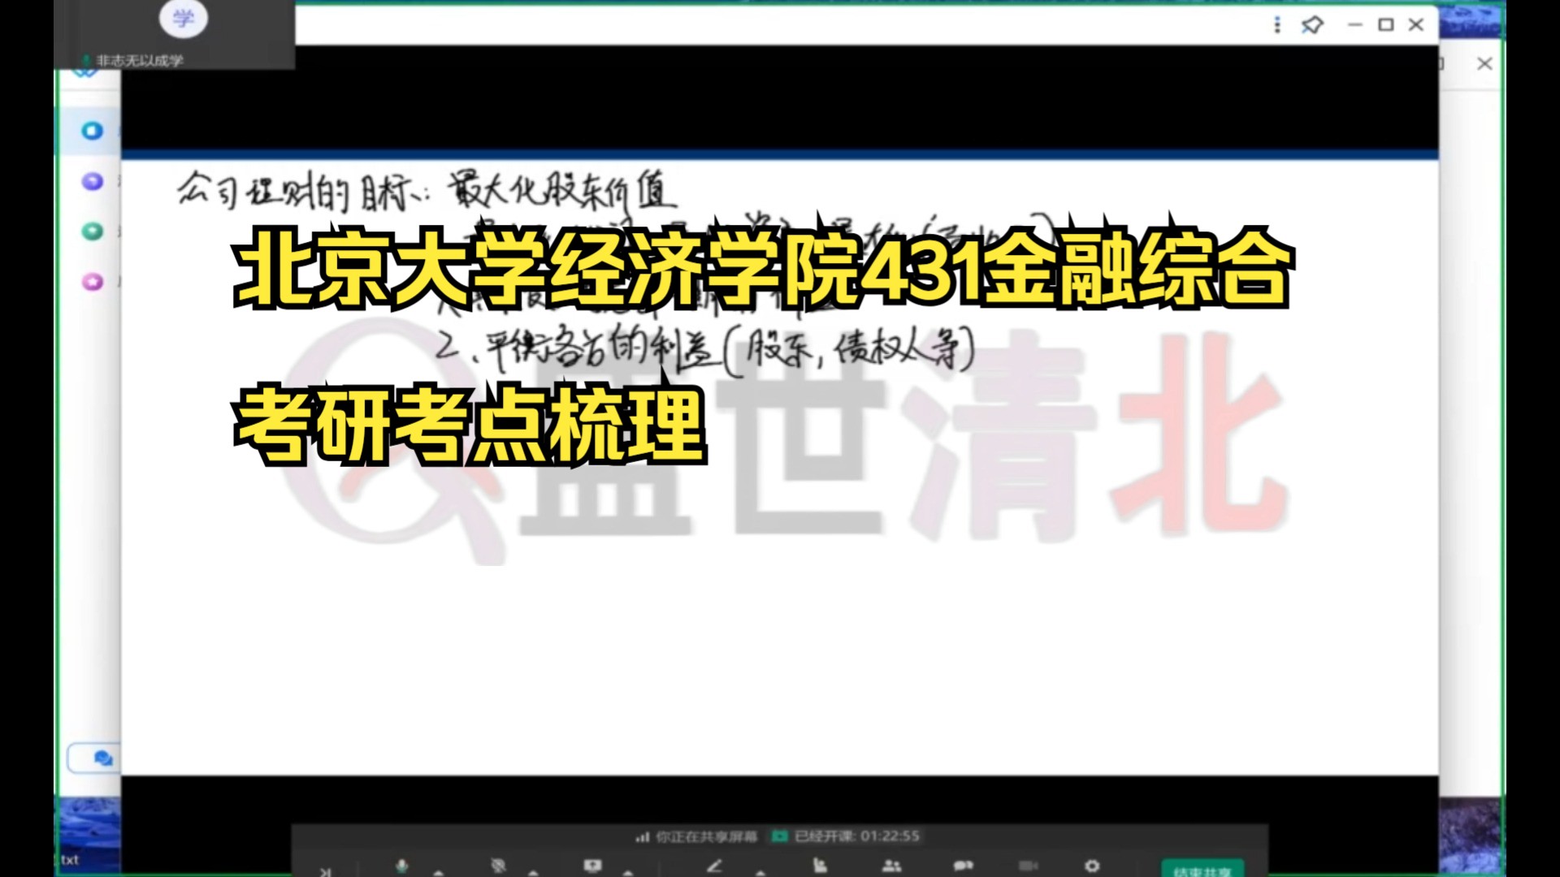Click the txt file label at bottom left
This screenshot has height=877, width=1560.
pyautogui.click(x=71, y=860)
